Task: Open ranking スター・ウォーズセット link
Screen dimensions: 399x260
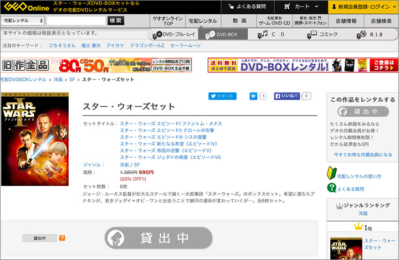Action: pyautogui.click(x=380, y=244)
